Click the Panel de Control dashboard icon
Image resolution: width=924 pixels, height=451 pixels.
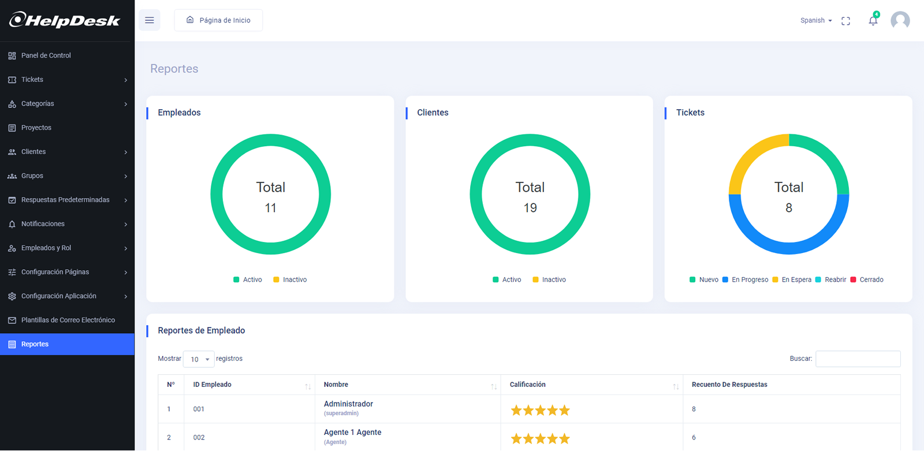tap(12, 56)
